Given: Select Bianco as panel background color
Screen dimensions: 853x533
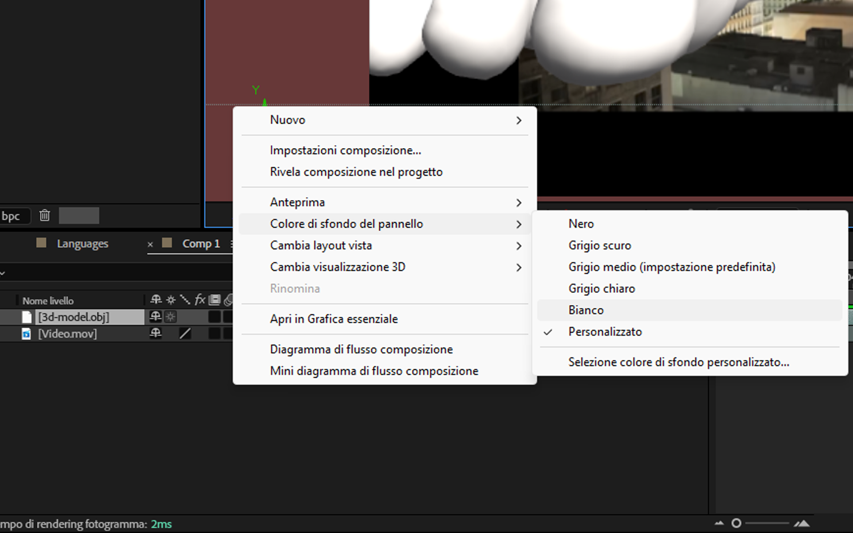Looking at the screenshot, I should pos(585,309).
